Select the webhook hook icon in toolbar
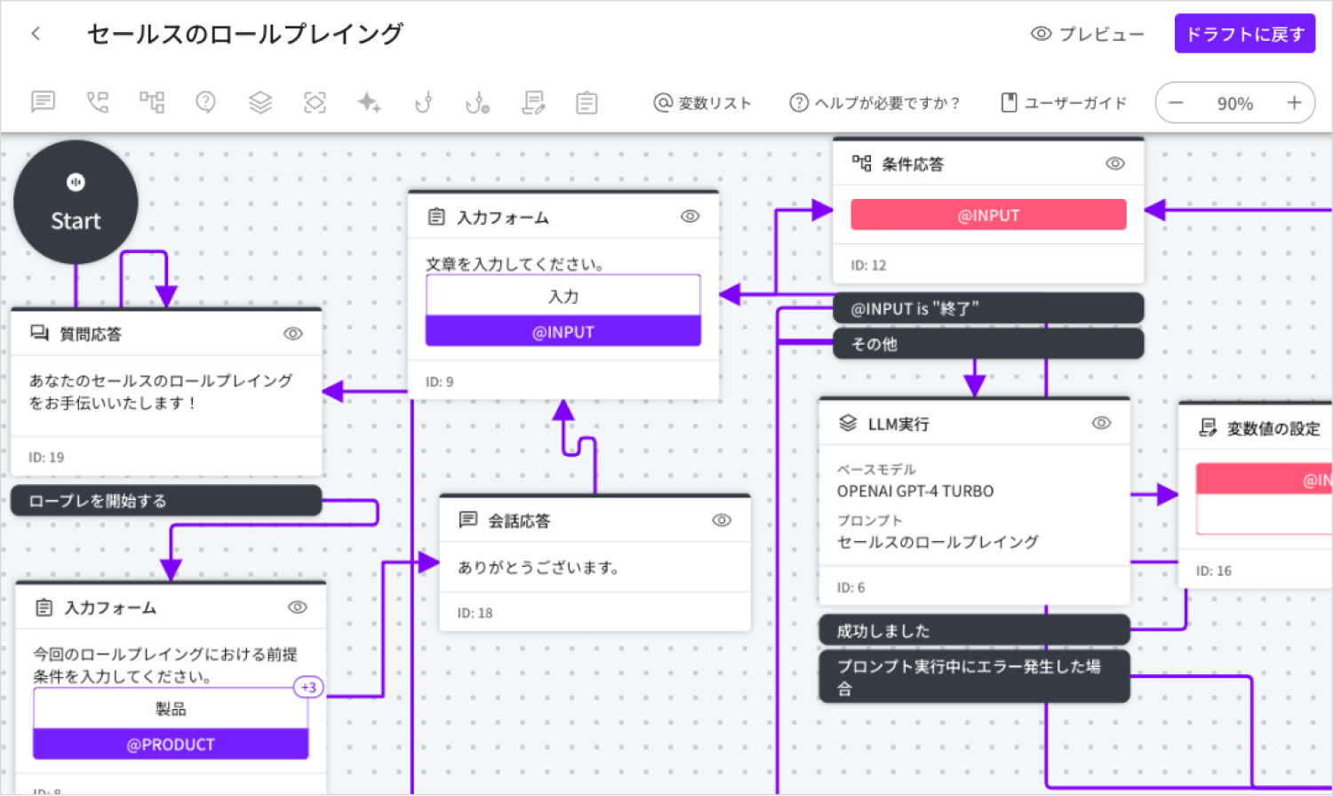The height and width of the screenshot is (796, 1333). tap(424, 102)
